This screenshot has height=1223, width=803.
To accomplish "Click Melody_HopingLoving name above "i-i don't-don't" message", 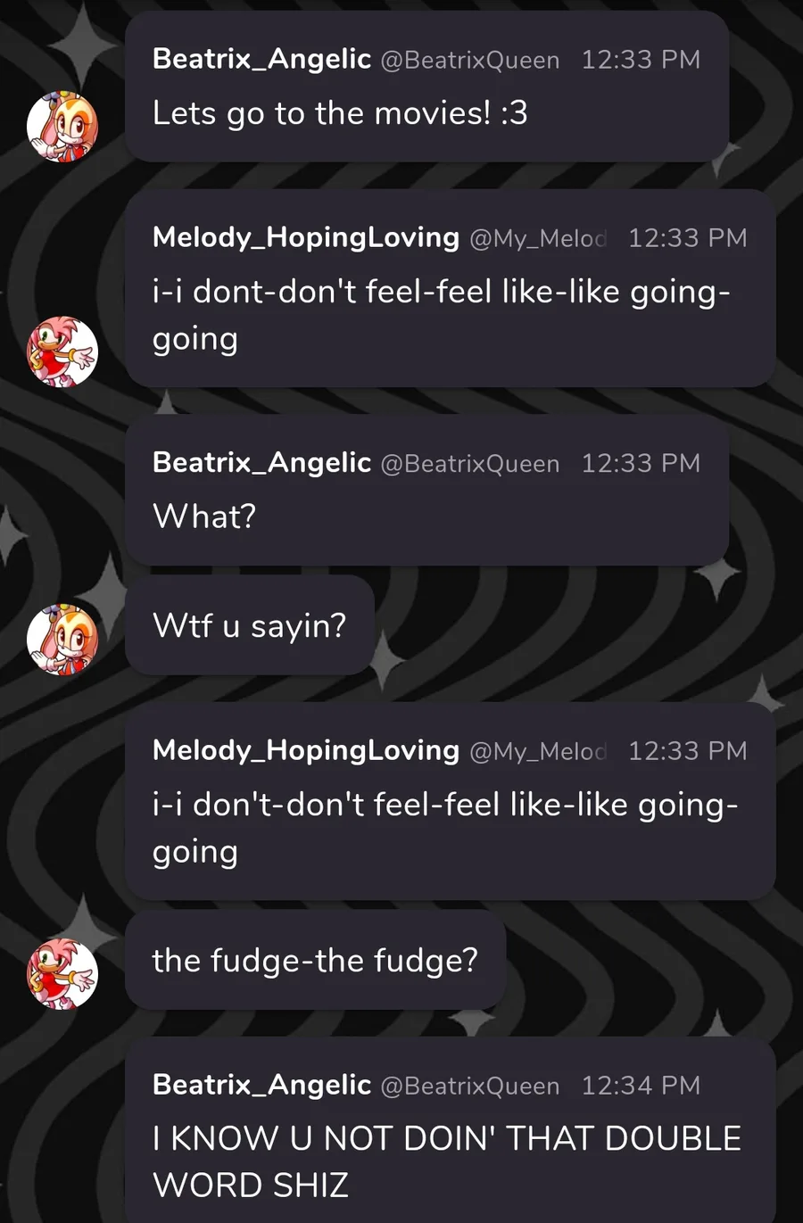I will pyautogui.click(x=305, y=750).
